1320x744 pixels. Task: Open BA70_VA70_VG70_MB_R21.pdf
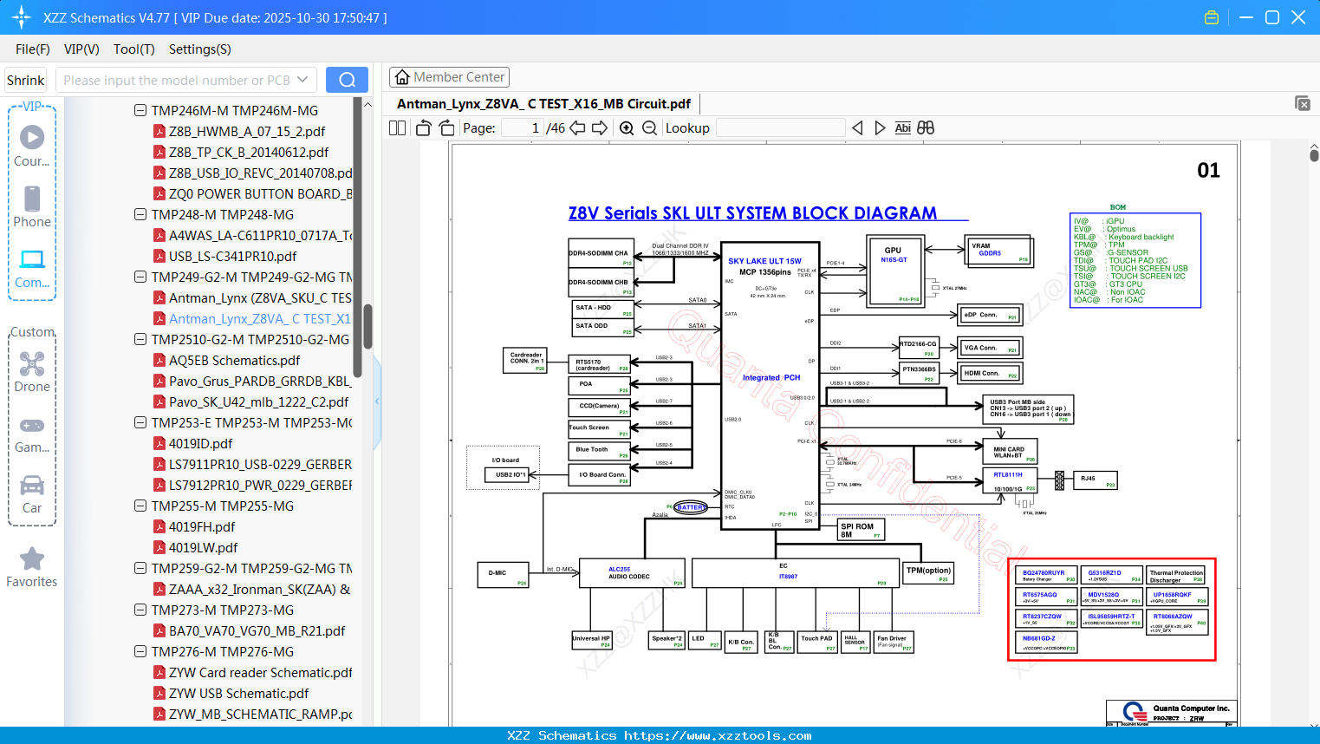click(x=257, y=630)
